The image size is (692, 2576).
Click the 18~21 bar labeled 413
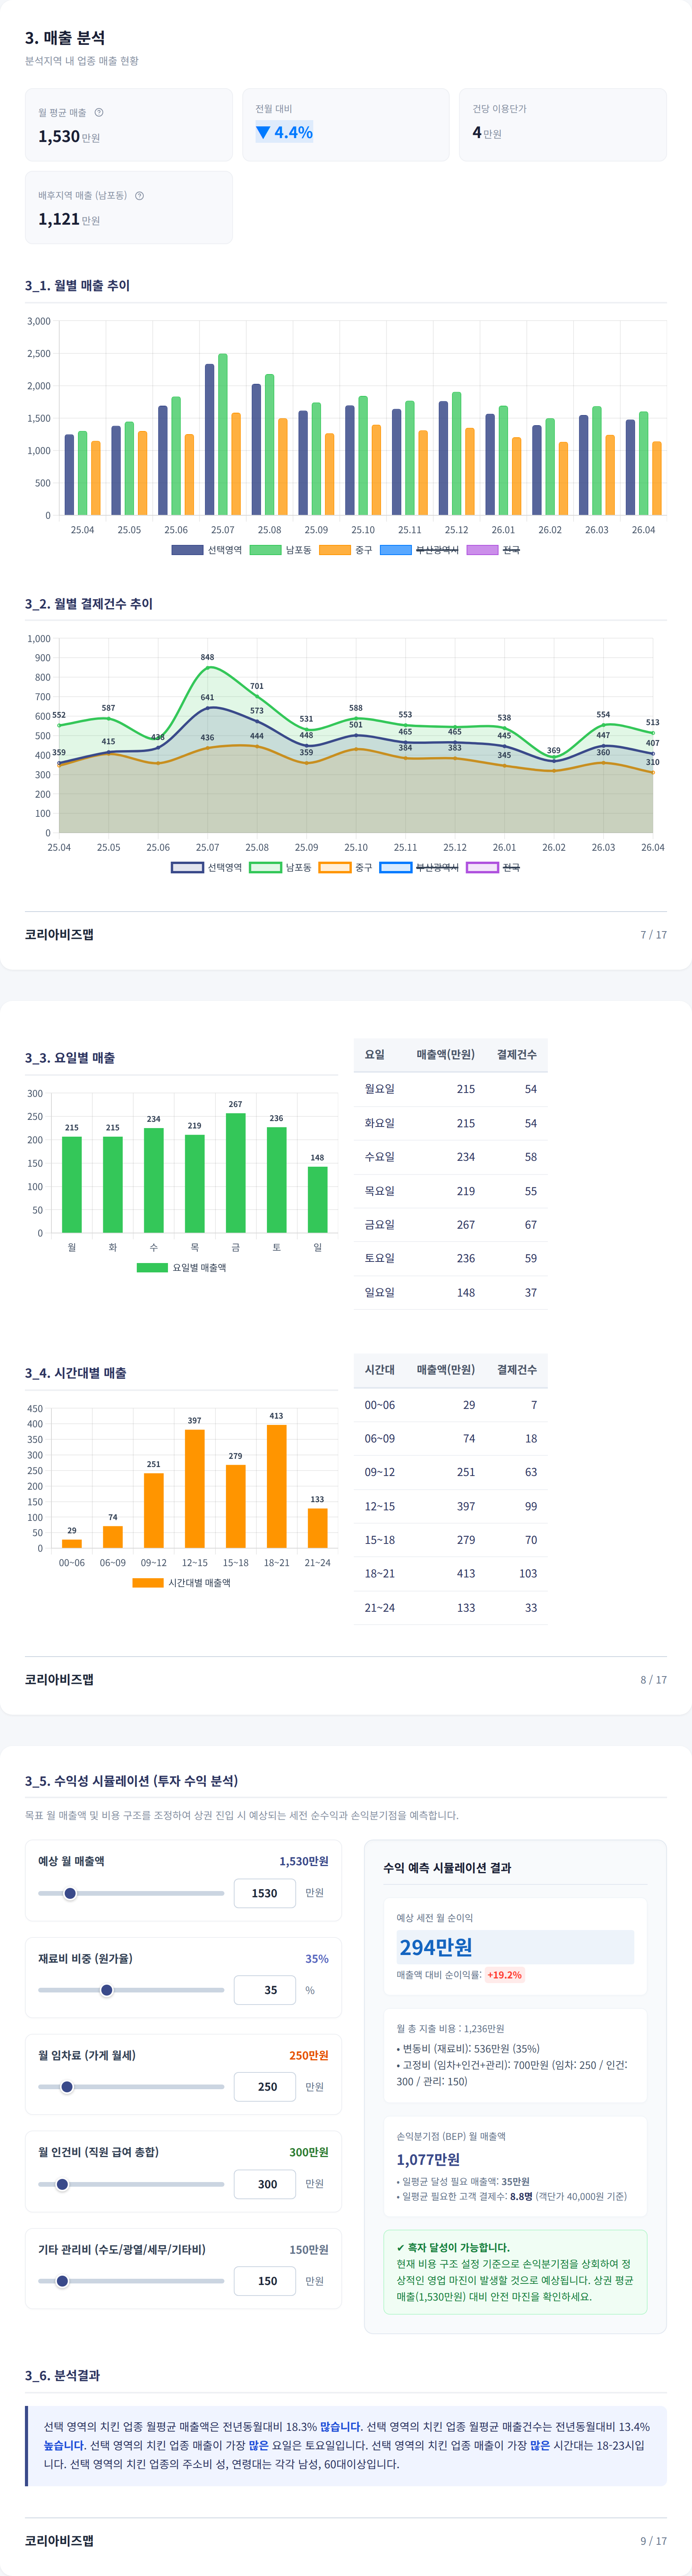pos(277,1486)
